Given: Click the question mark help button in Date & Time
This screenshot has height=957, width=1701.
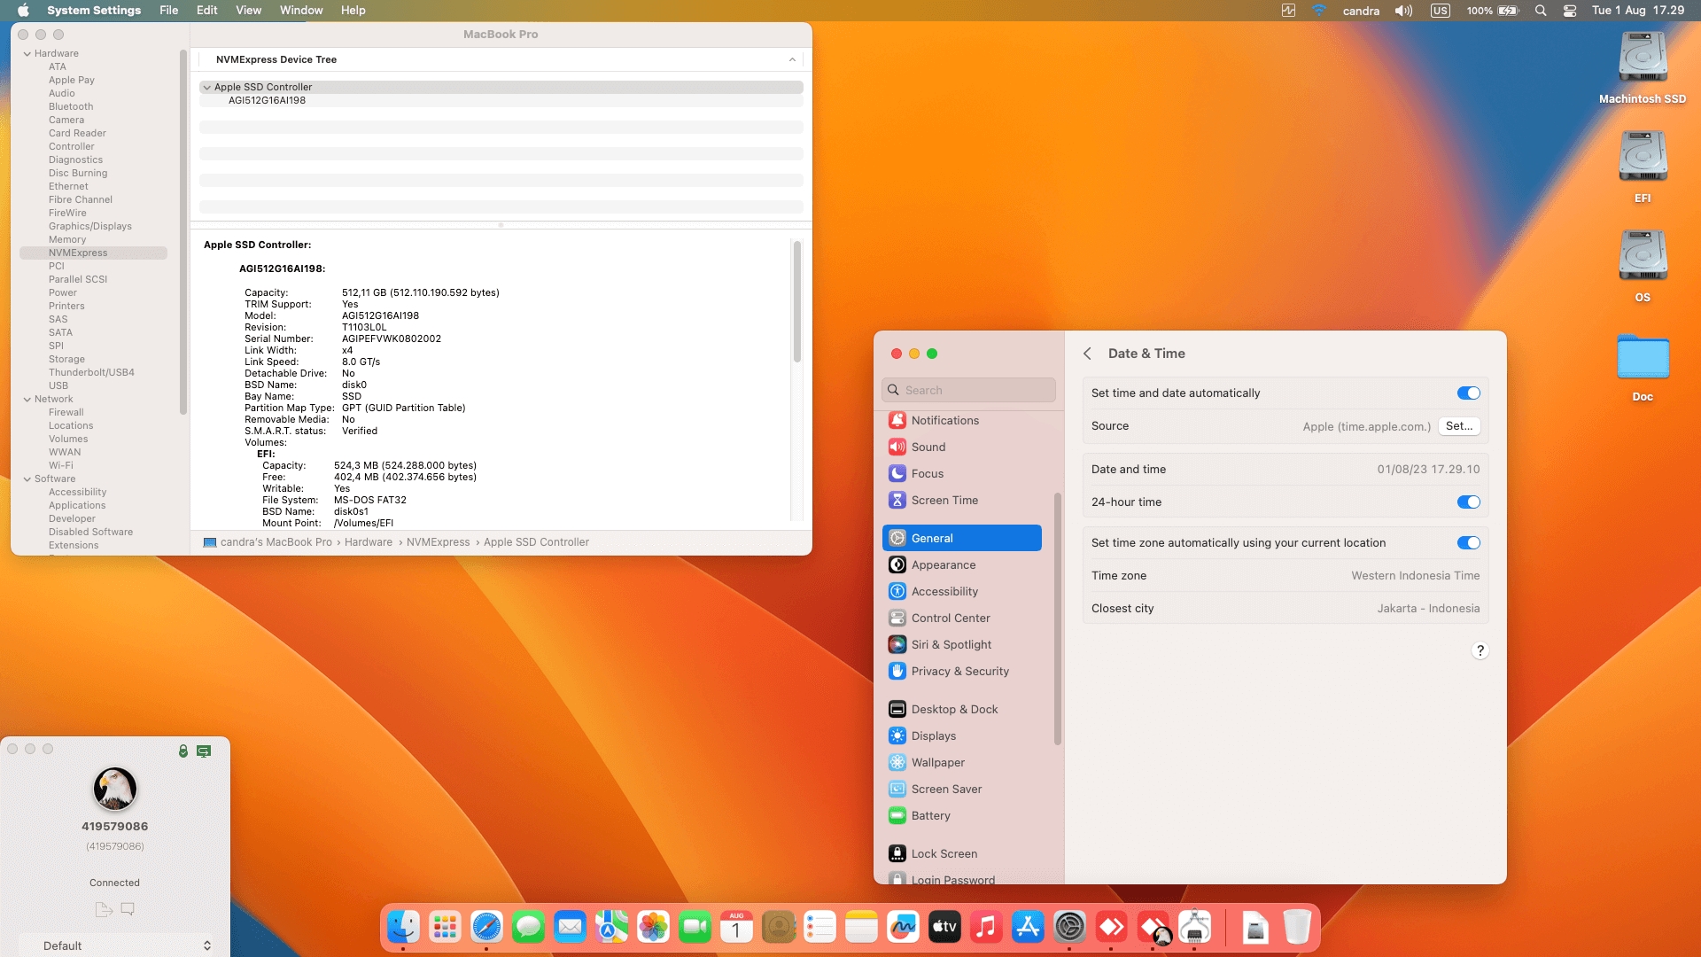Looking at the screenshot, I should coord(1480,650).
